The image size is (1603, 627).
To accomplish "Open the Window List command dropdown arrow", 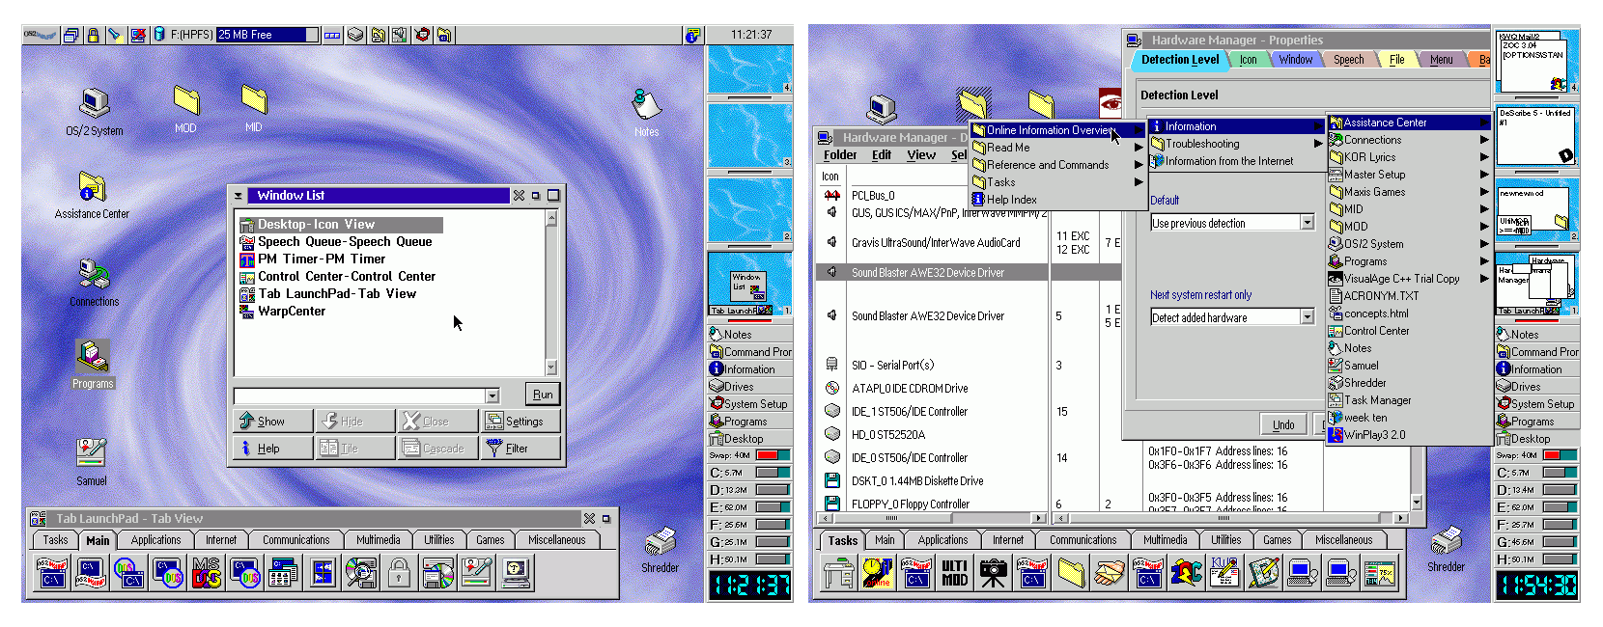I will tap(492, 395).
